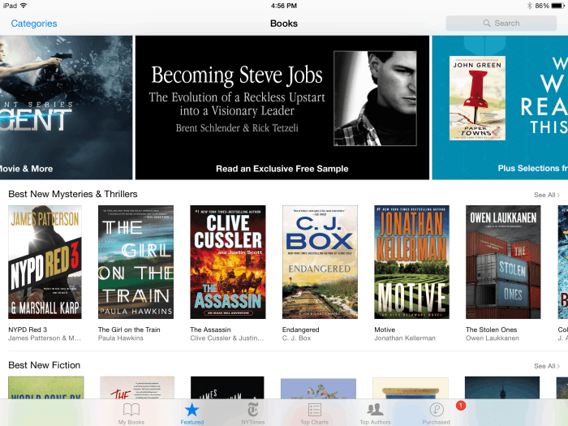The image size is (568, 426).
Task: Tap the battery indicator icon
Action: click(x=558, y=6)
